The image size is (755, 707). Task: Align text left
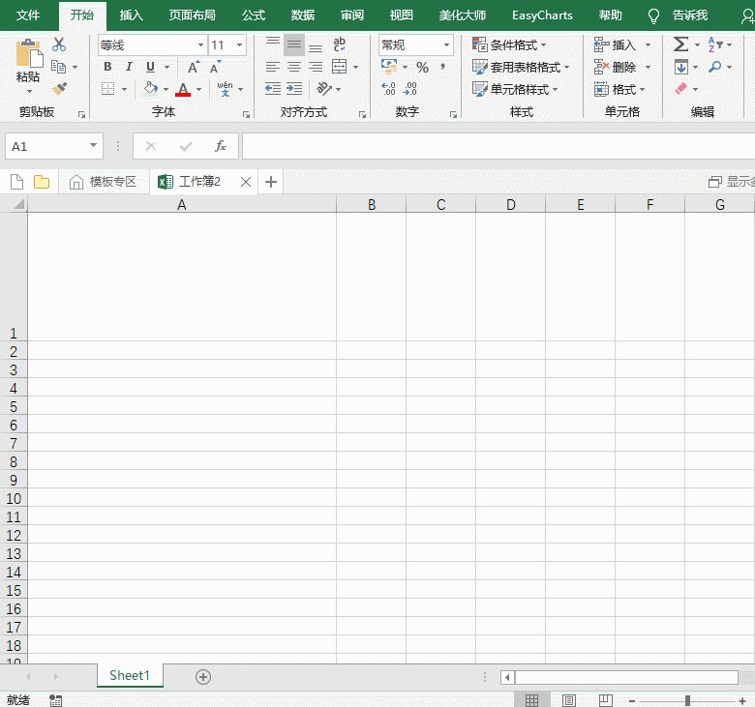[273, 67]
